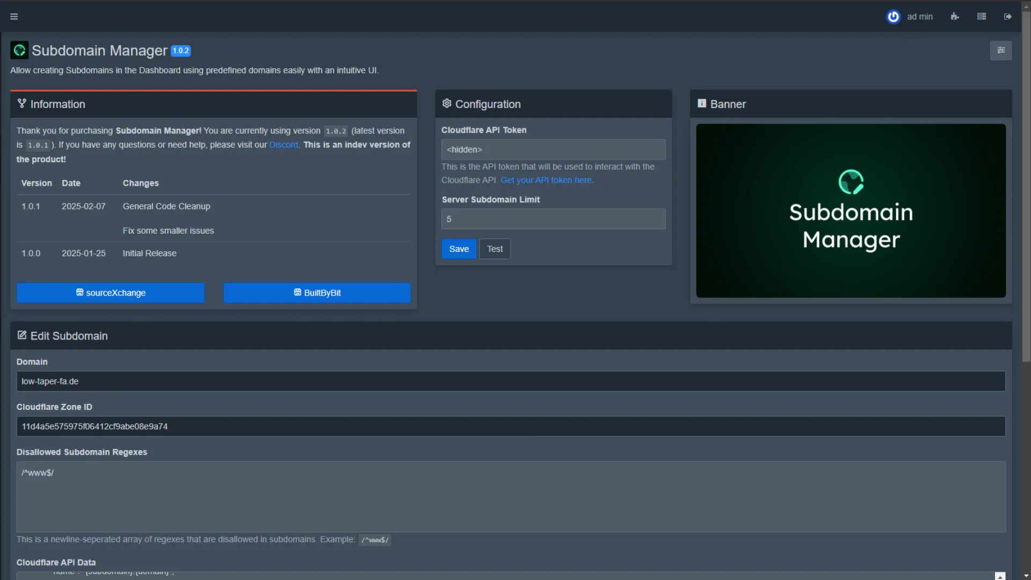Open the sliders settings button

(x=1001, y=50)
